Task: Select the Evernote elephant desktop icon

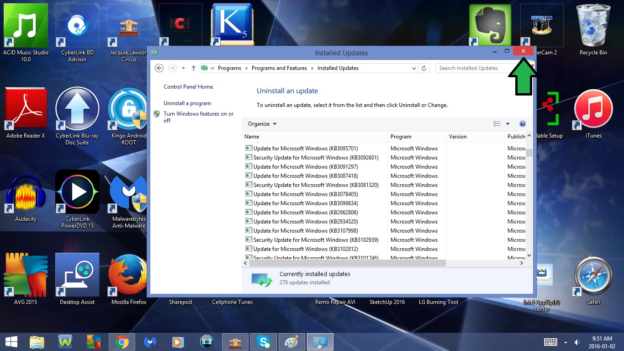Action: (490, 26)
